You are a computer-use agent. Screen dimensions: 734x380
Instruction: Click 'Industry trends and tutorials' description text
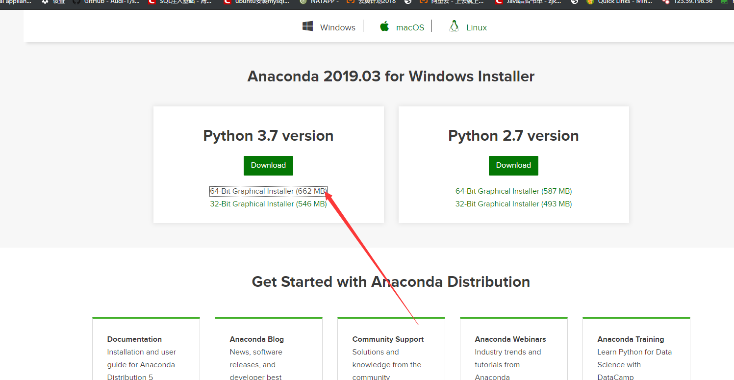pyautogui.click(x=508, y=364)
